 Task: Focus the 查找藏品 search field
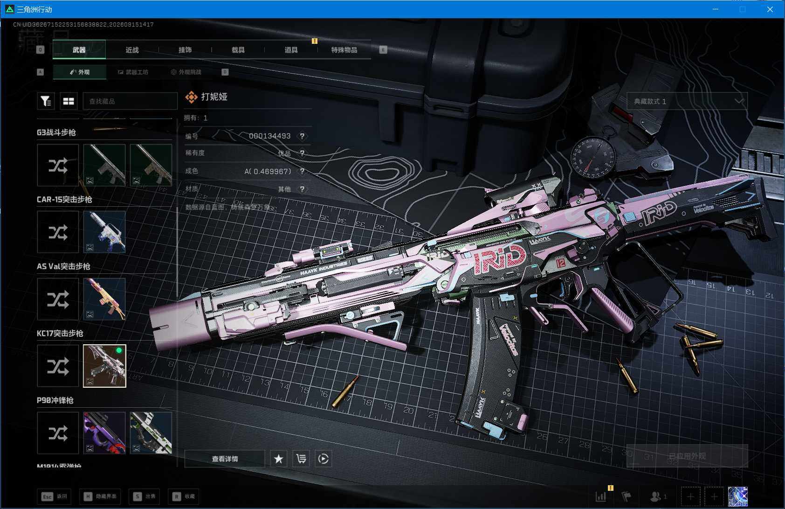130,101
